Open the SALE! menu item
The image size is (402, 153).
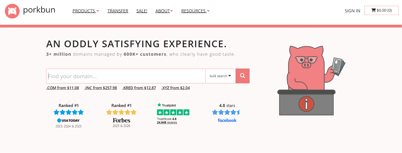142,11
